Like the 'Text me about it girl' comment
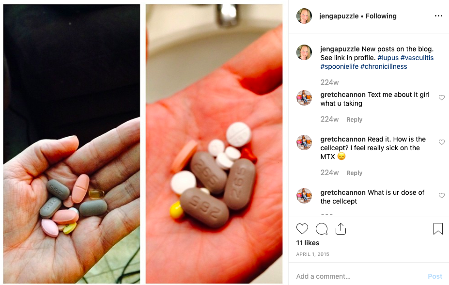The width and height of the screenshot is (449, 285). [x=442, y=97]
